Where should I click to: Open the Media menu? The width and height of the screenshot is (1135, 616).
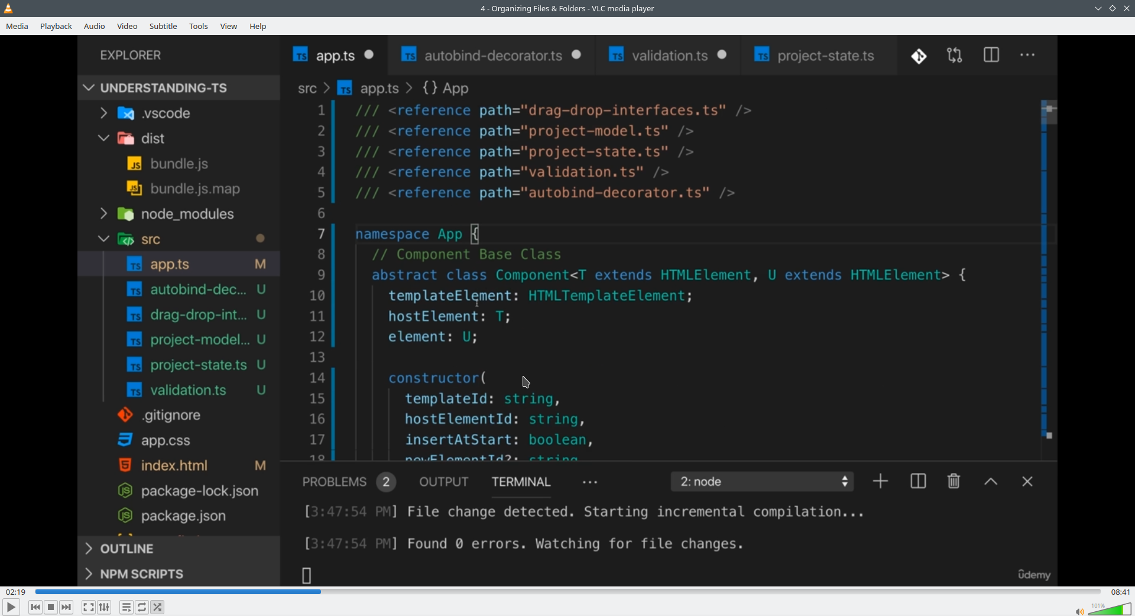click(17, 27)
